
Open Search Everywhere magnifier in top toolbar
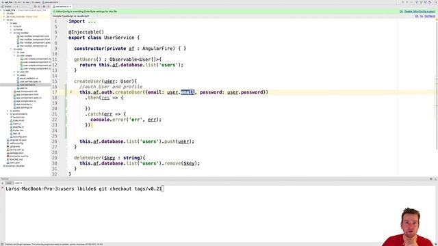click(436, 2)
